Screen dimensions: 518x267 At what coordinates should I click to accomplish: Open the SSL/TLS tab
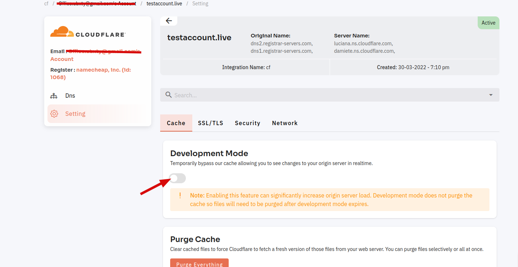[210, 123]
